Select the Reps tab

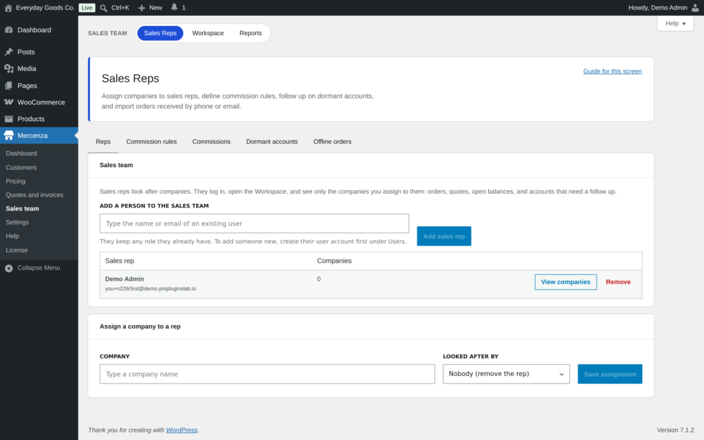click(103, 142)
